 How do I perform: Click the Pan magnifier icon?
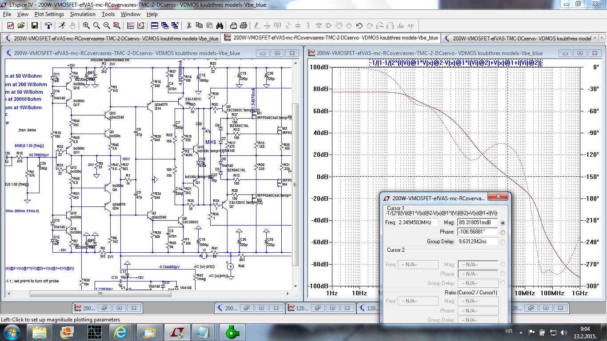point(96,25)
